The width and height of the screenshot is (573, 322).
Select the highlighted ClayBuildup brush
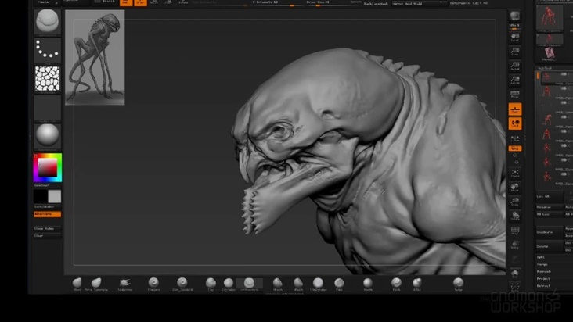pos(249,284)
